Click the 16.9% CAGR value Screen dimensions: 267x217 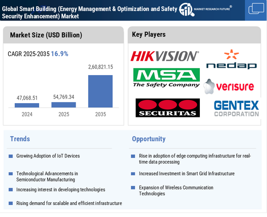pos(59,54)
